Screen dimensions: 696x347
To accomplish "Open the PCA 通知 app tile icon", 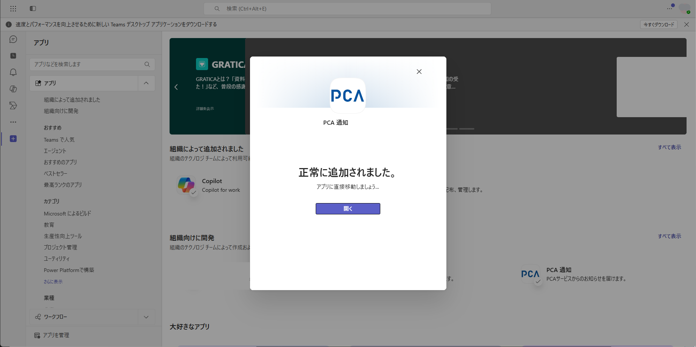I will (x=530, y=274).
